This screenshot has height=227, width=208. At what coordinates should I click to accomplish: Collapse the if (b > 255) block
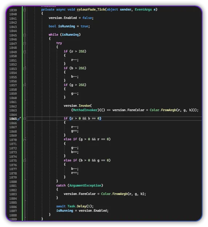[x=25, y=69]
